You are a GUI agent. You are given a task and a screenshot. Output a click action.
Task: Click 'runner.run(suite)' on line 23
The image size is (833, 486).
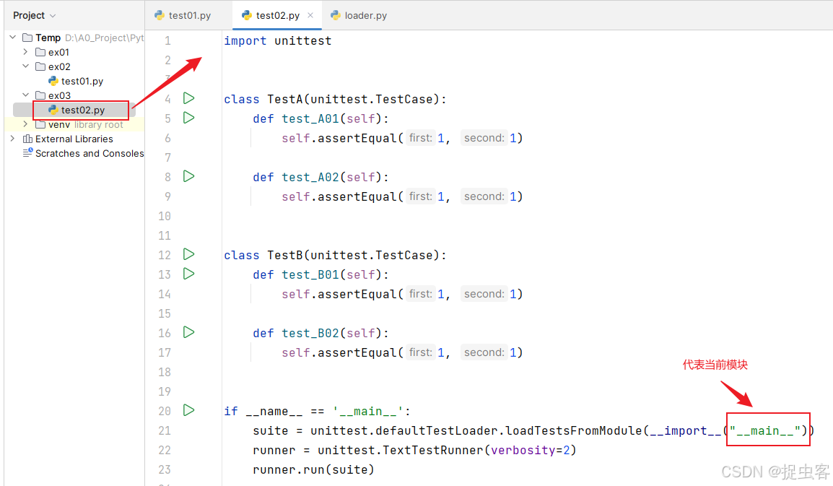click(313, 470)
